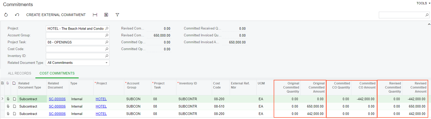The width and height of the screenshot is (431, 119).
Task: Select the Cost Commitments tab
Action: (x=57, y=73)
